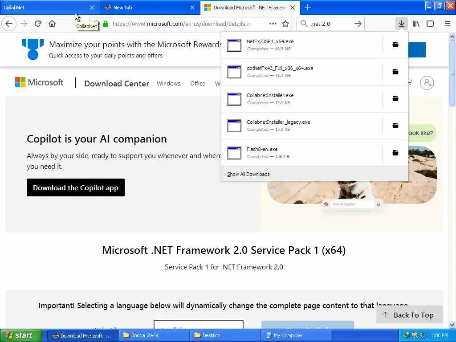Viewport: 456px width, 342px height.
Task: Click the green padlock site info icon
Action: 106,24
